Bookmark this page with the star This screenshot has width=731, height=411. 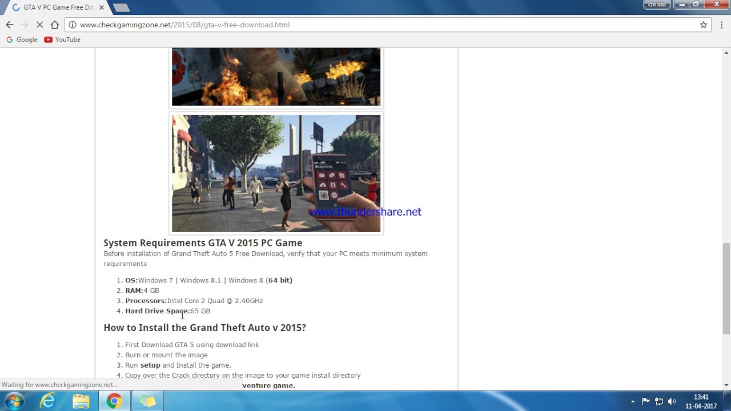[704, 25]
